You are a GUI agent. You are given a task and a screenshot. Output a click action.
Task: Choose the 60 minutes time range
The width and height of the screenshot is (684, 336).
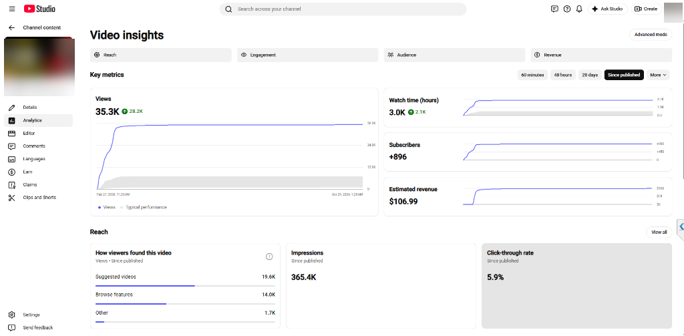[x=532, y=75]
